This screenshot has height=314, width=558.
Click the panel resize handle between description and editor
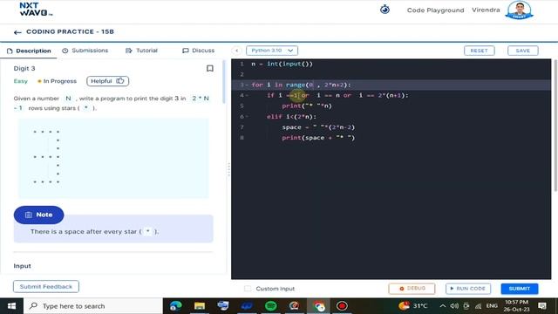click(x=228, y=169)
